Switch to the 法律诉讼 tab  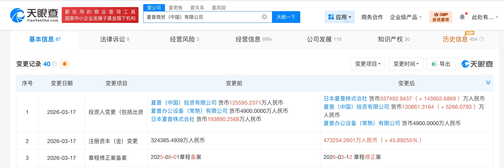click(x=114, y=39)
